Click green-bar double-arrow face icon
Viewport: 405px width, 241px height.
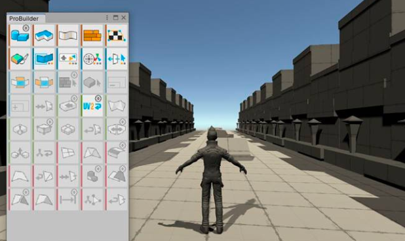45,106
